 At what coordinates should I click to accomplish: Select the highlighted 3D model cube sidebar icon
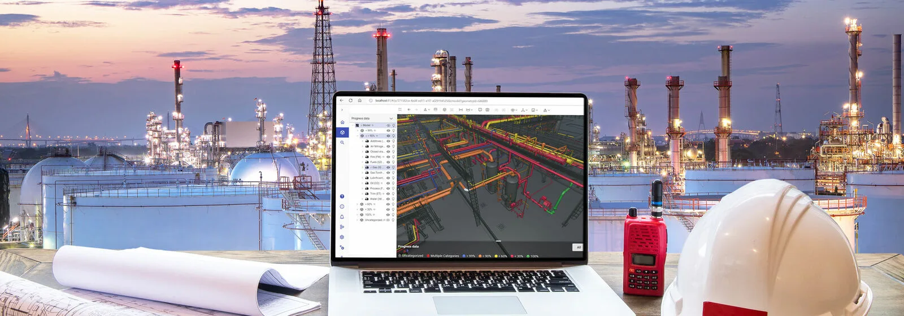(342, 133)
